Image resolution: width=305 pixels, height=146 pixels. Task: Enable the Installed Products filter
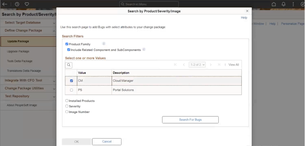click(67, 101)
